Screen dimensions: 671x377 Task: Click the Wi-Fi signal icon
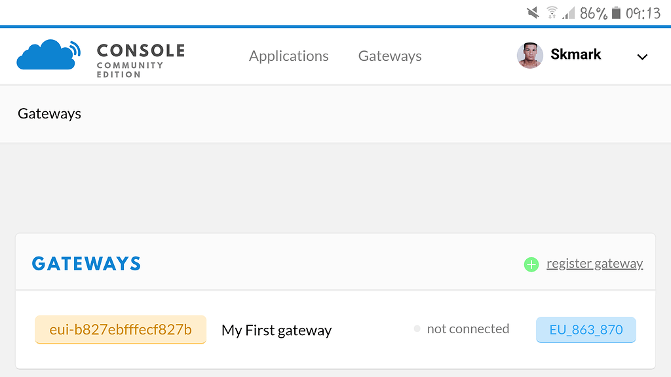pos(552,12)
